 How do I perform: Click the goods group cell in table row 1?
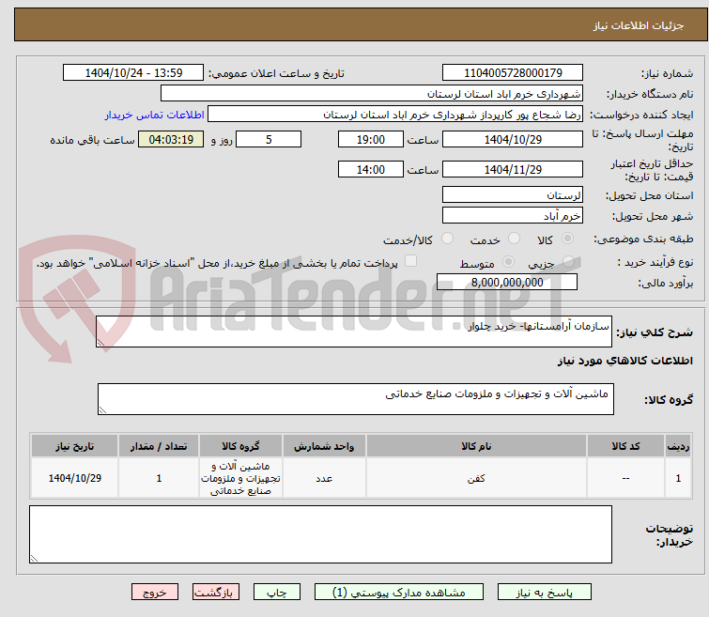[241, 479]
